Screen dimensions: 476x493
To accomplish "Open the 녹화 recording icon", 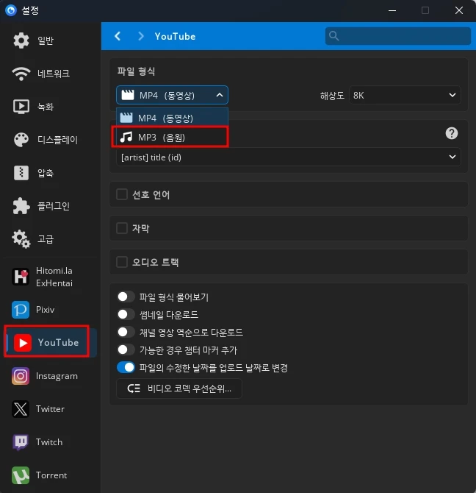I will [21, 107].
